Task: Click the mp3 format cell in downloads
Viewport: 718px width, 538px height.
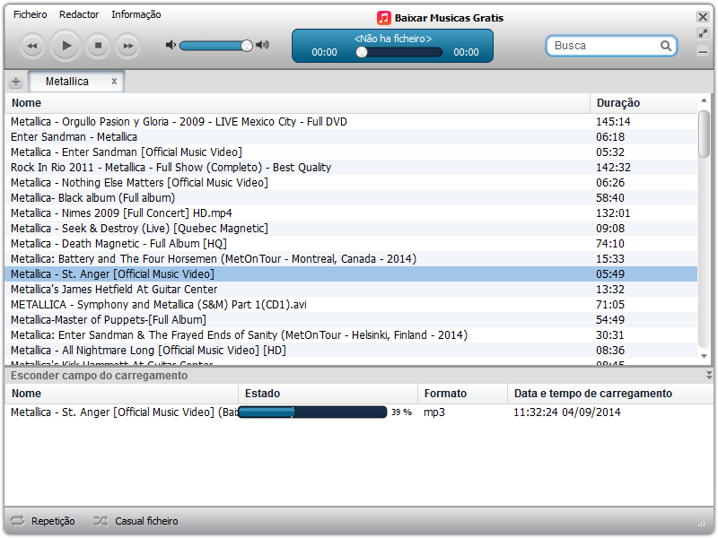Action: point(434,412)
